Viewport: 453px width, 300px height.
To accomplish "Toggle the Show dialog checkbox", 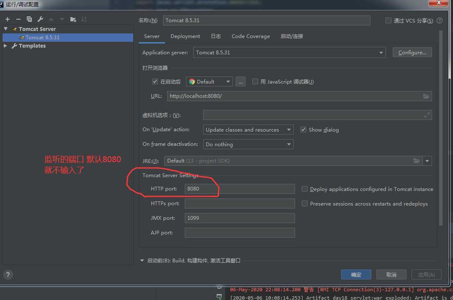I will point(303,130).
